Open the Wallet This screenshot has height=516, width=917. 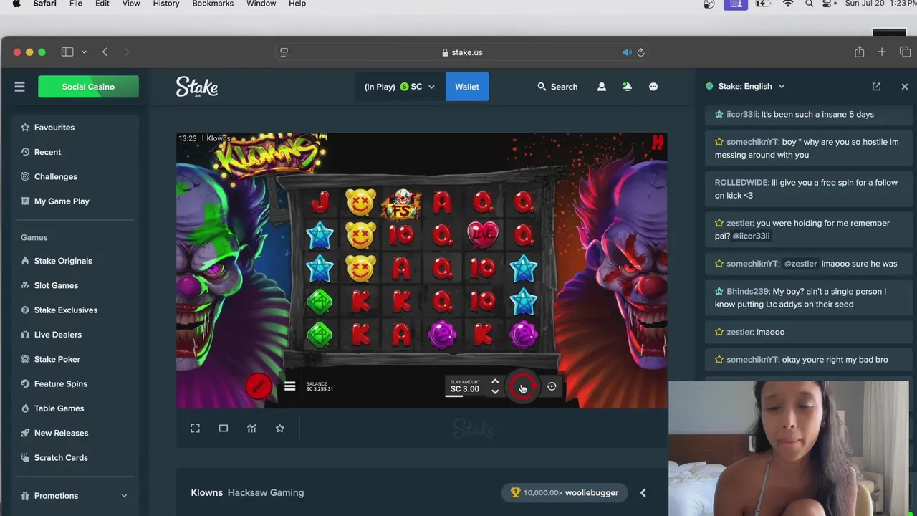(467, 87)
